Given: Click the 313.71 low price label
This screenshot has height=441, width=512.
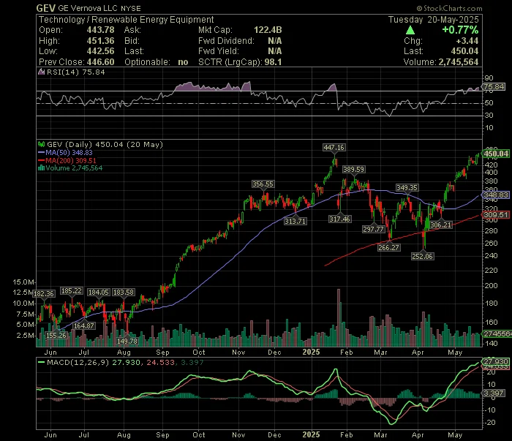Looking at the screenshot, I should 295,222.
